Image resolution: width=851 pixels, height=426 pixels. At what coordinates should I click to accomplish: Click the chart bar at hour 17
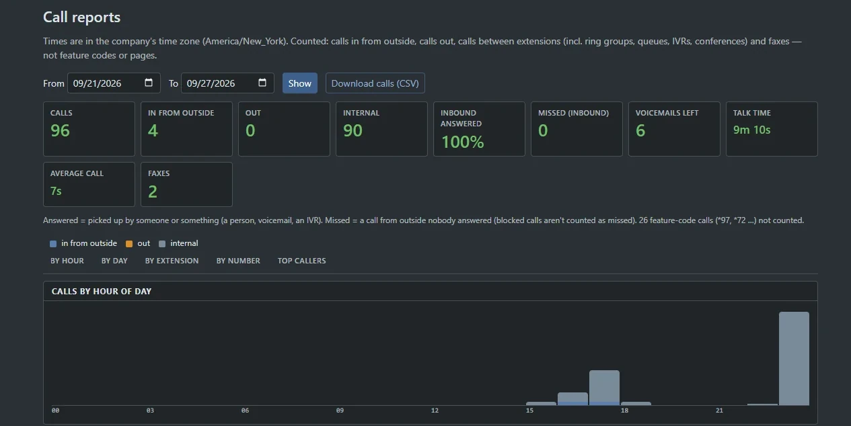pyautogui.click(x=604, y=388)
